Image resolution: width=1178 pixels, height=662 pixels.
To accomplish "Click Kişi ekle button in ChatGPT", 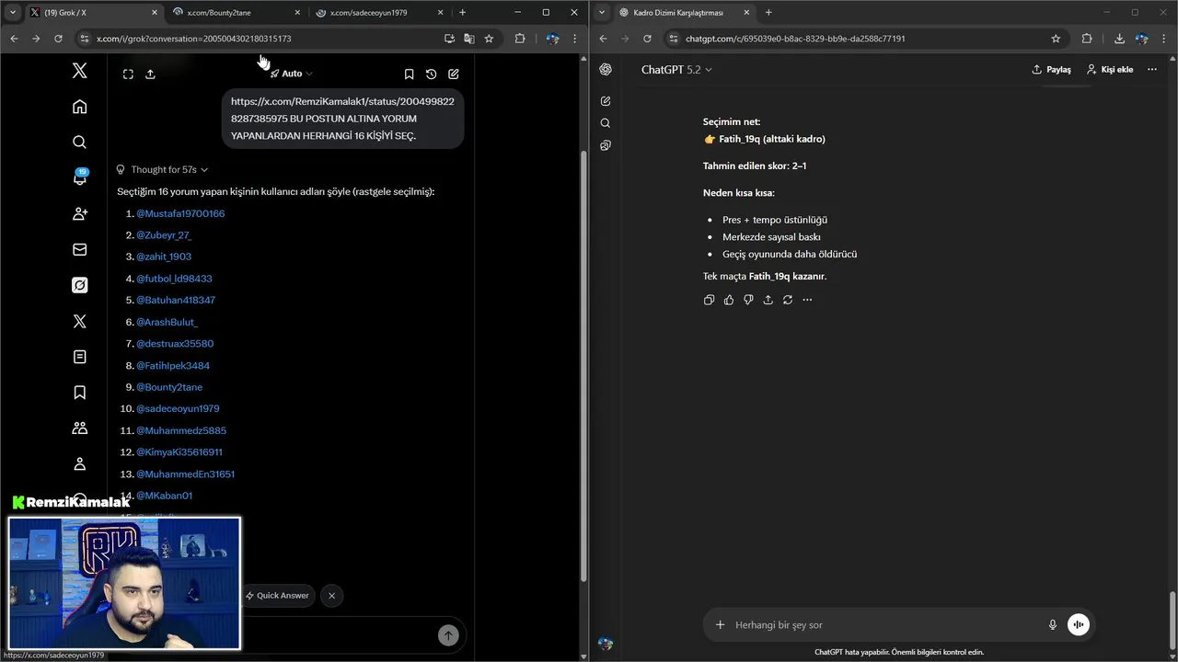I will 1110,70.
